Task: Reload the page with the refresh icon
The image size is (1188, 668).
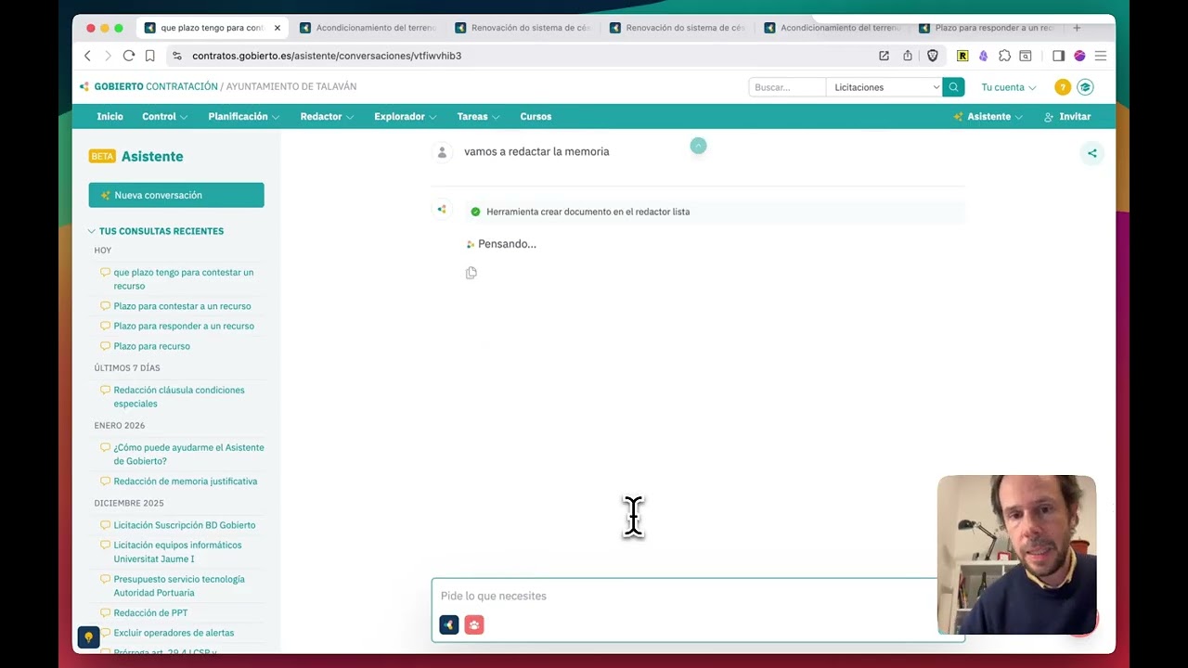Action: [x=129, y=56]
